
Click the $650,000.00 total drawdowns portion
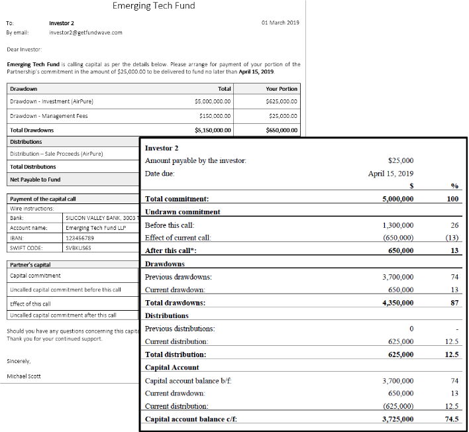282,131
